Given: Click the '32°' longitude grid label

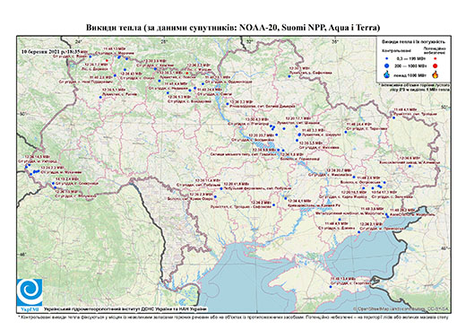Looking at the screenshot, I should coord(249,41).
